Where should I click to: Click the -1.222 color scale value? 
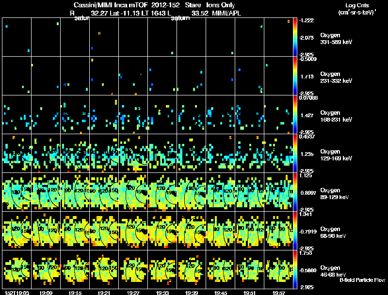point(307,20)
